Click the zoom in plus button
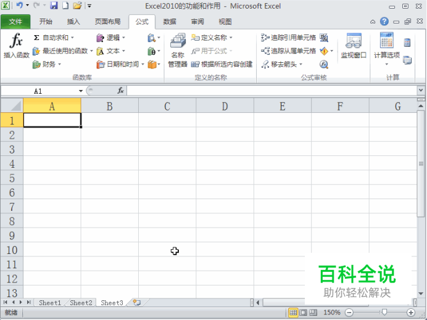Viewport: 427px width, 320px height. (411, 313)
